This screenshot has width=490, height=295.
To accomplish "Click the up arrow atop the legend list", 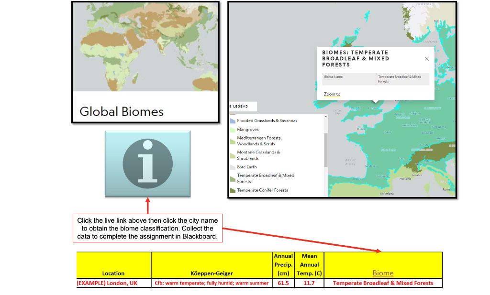I will pos(326,116).
